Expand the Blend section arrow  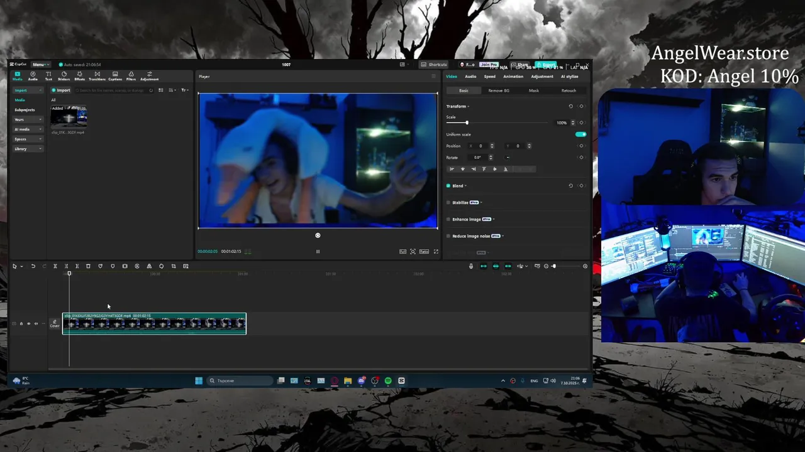pyautogui.click(x=465, y=186)
